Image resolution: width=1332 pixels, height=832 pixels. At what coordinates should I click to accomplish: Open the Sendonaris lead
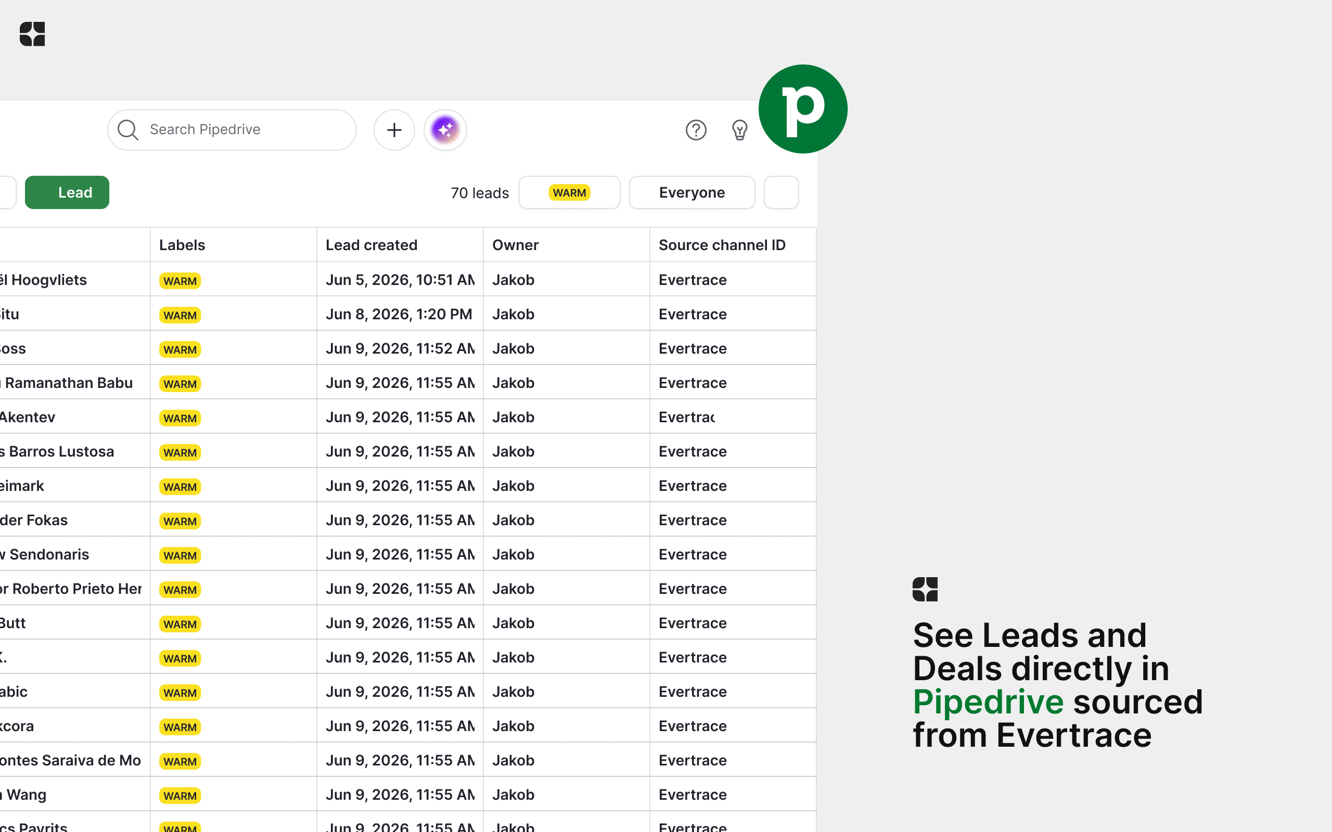point(45,554)
